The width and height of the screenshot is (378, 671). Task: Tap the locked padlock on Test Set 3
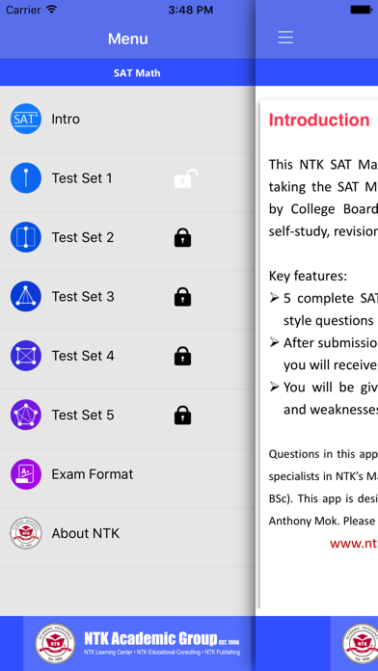pos(183,297)
